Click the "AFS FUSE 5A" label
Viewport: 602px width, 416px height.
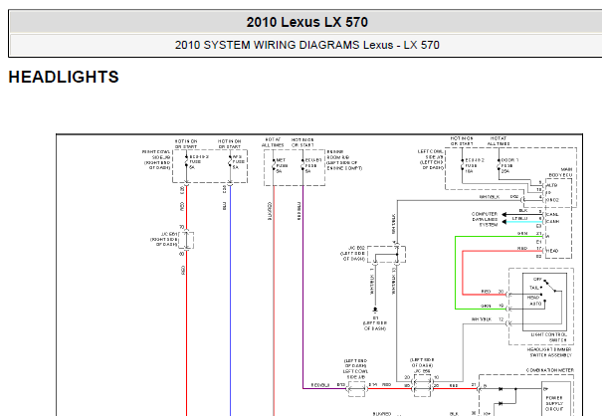[x=238, y=162]
